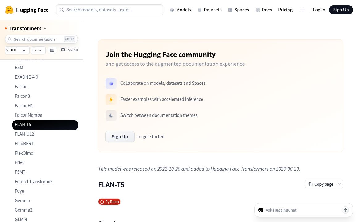Click the cube icon beside Collaborate text
This screenshot has width=358, height=222.
point(111,84)
